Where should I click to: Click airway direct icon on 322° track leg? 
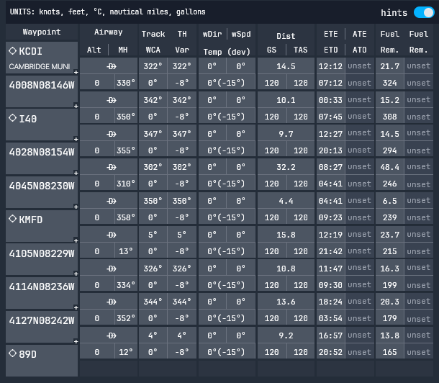112,66
